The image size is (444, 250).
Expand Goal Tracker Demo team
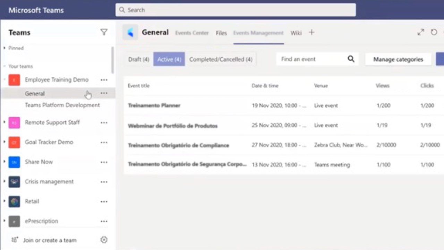(x=5, y=142)
